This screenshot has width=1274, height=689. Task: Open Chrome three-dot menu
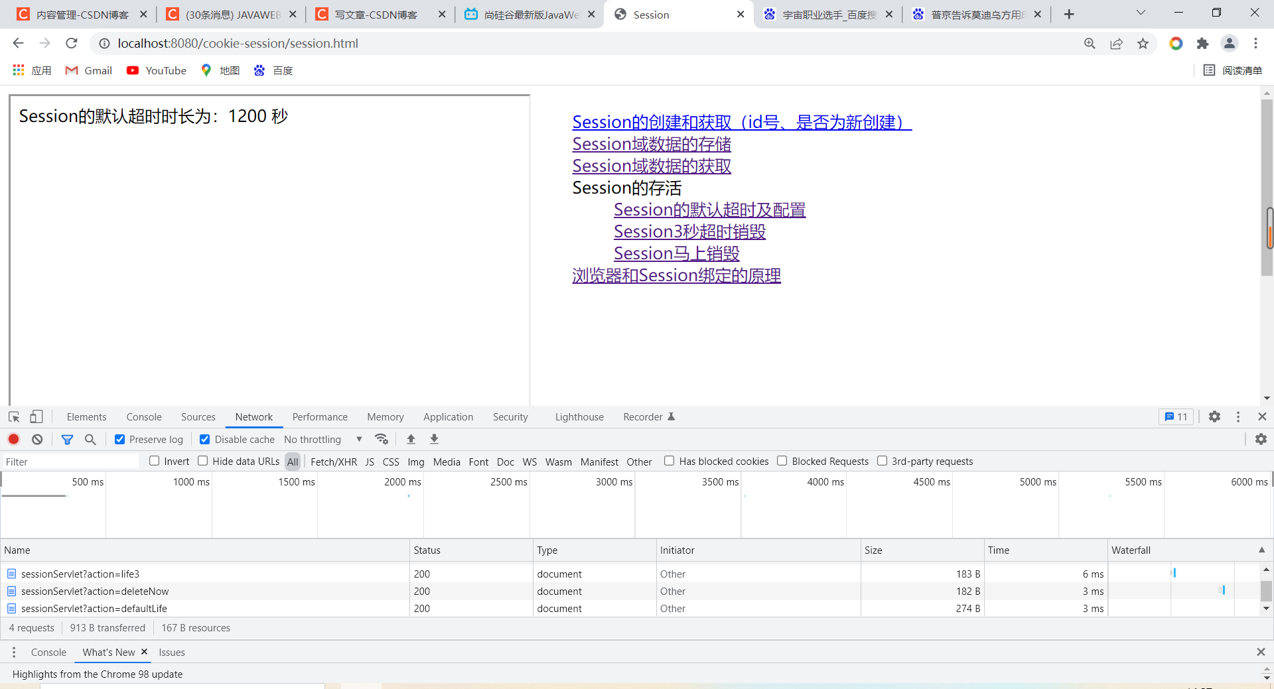click(1255, 43)
